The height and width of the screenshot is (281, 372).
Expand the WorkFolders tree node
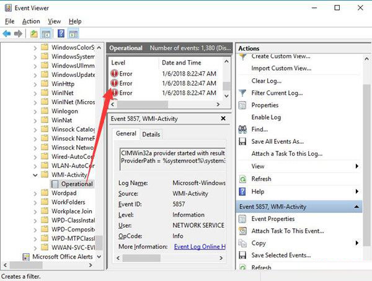pos(35,202)
